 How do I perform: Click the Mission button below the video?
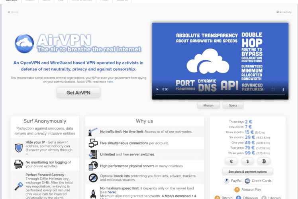click(208, 105)
